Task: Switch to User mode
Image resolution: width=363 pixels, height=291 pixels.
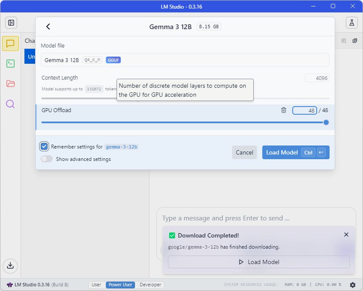Action: click(96, 285)
